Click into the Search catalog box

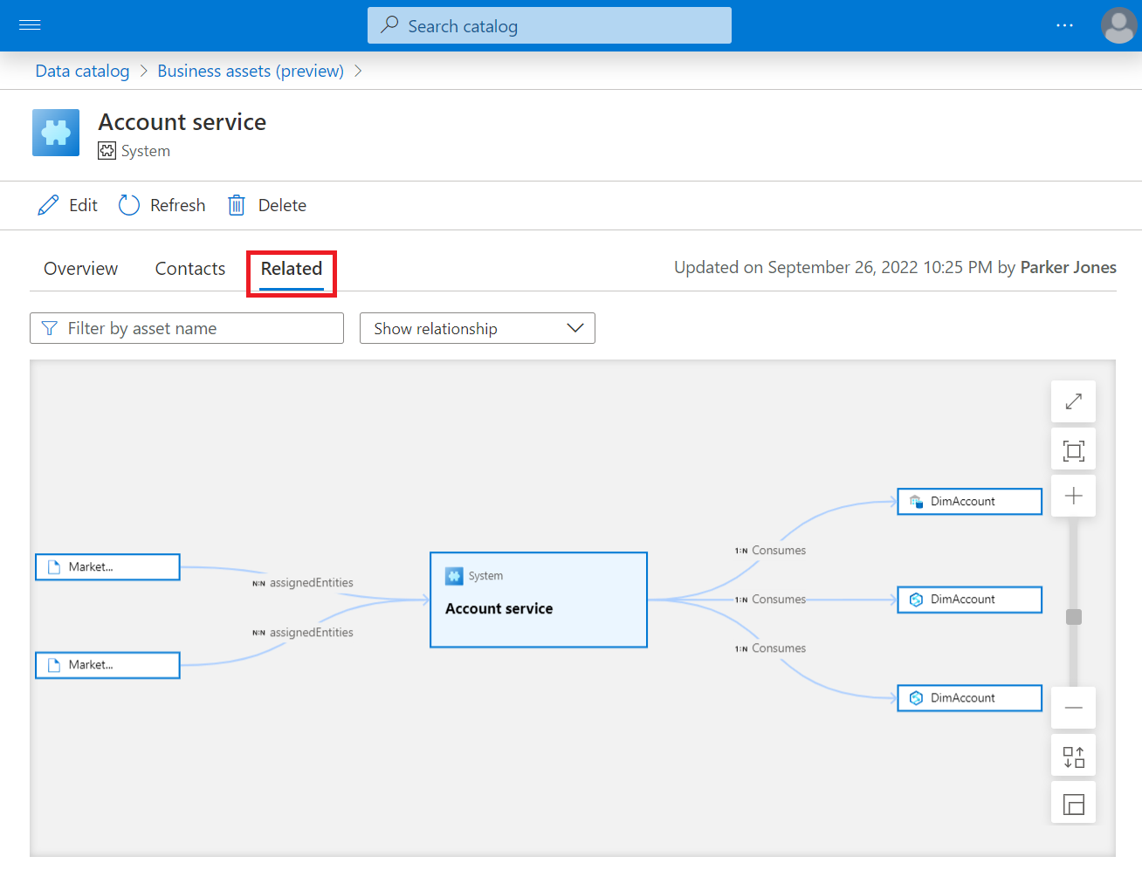(x=549, y=25)
